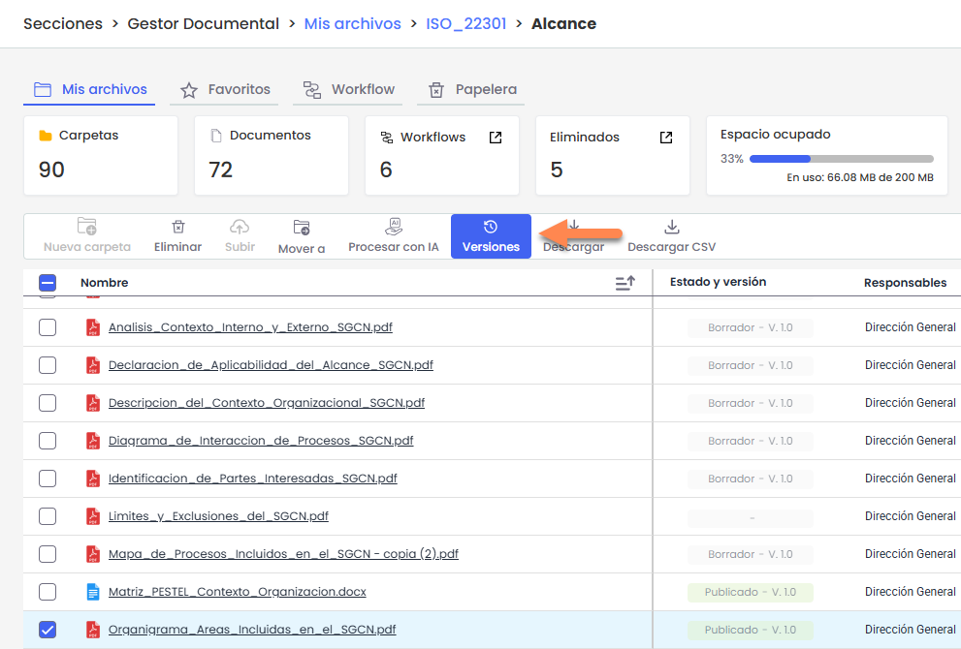961x649 pixels.
Task: Go to the Workflow tab
Action: pyautogui.click(x=349, y=89)
